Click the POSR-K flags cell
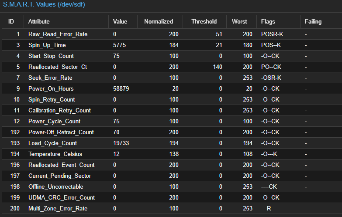342x217 pixels. [272, 34]
